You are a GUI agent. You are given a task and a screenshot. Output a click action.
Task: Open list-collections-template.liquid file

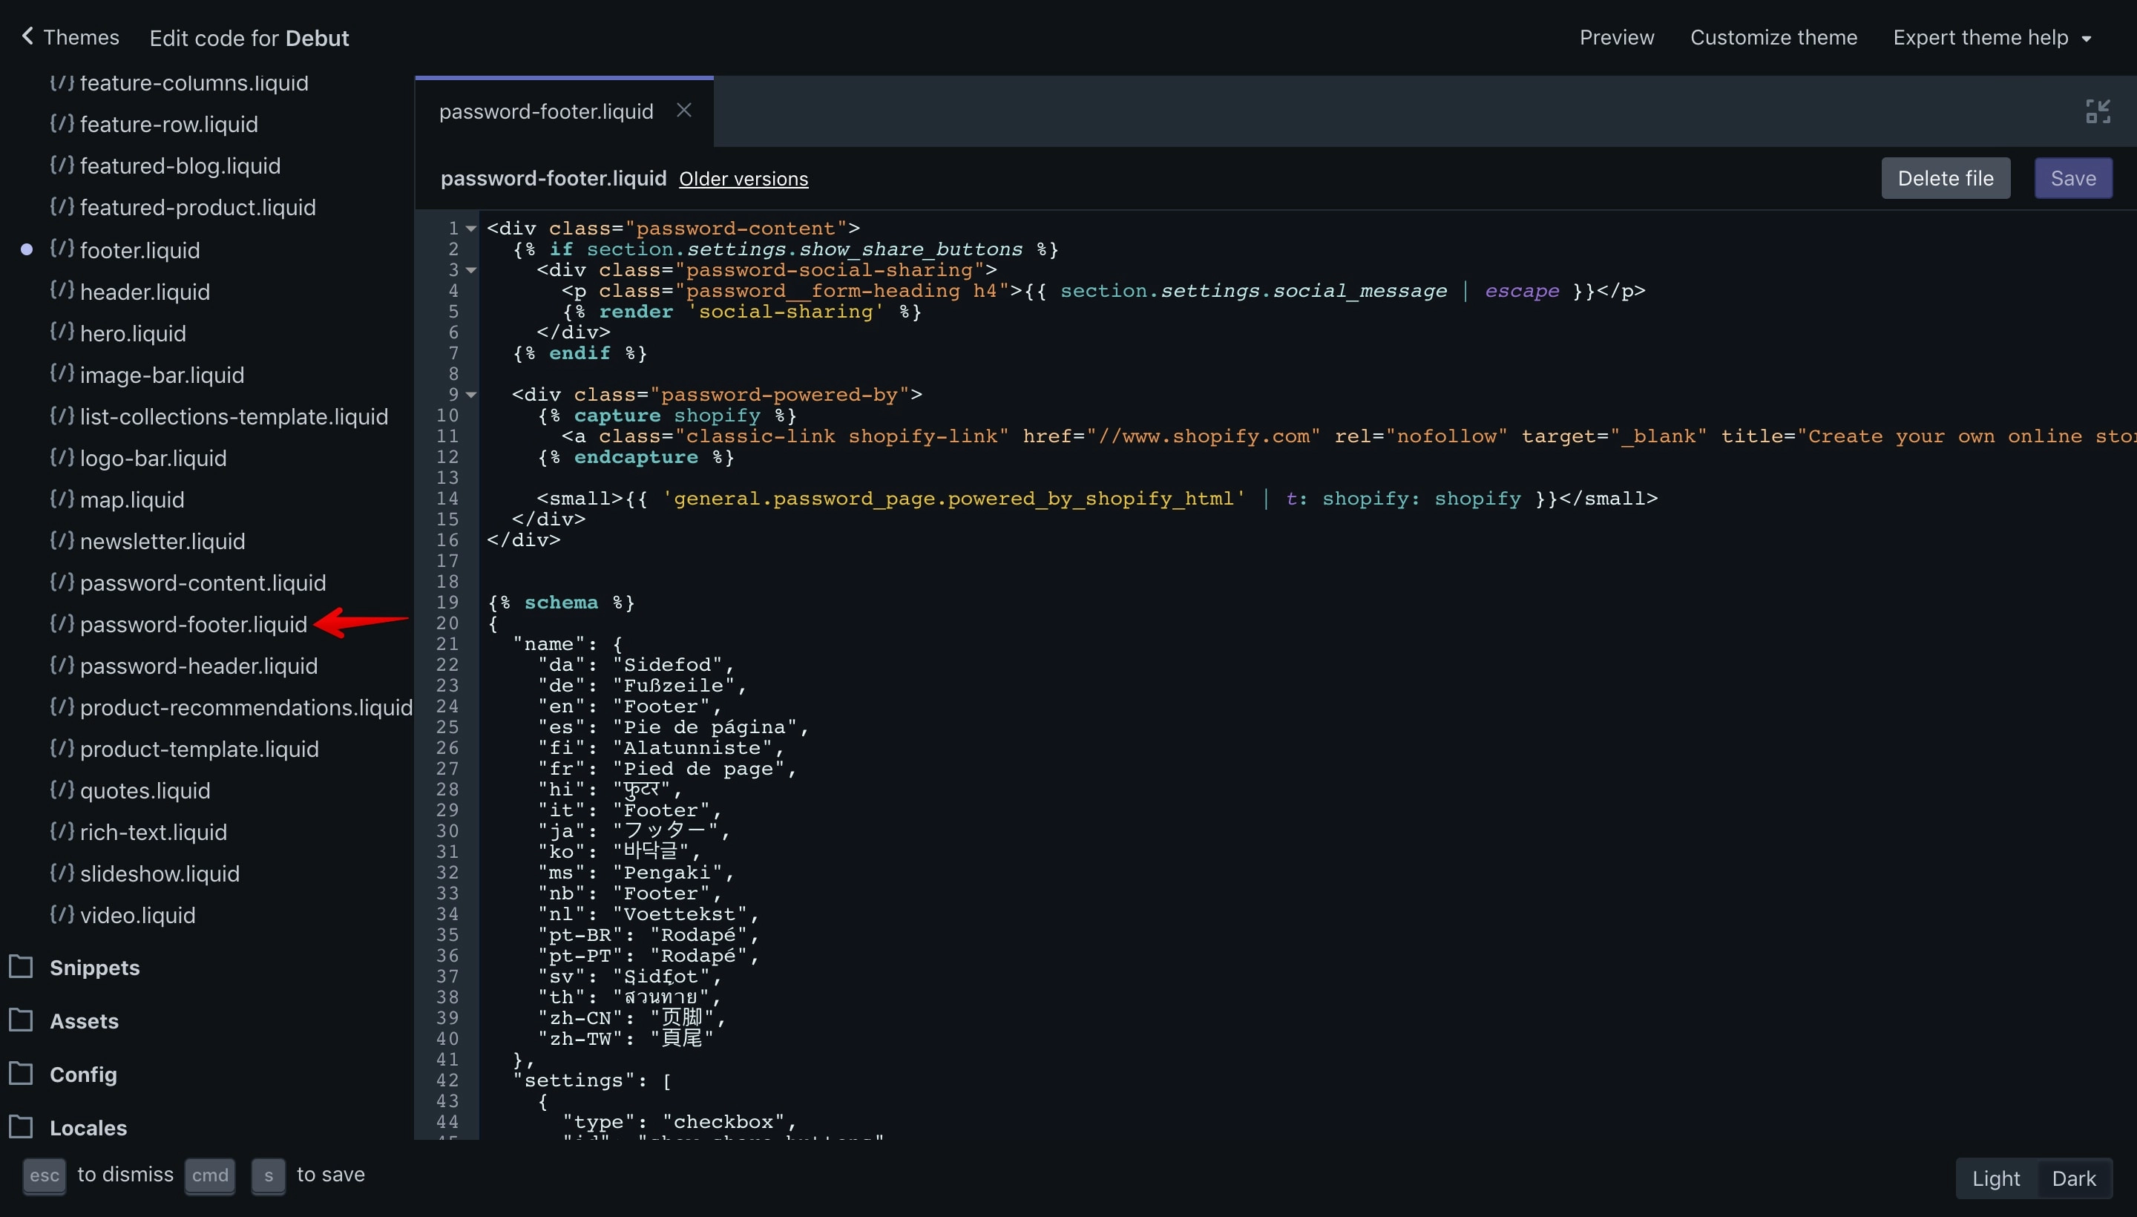234,417
